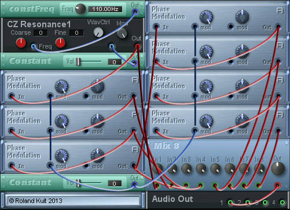Click first mod jack of top-left Phase Modulation module
The image size is (290, 210).
click(x=50, y=96)
